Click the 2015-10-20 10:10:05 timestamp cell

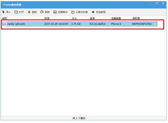56,24
